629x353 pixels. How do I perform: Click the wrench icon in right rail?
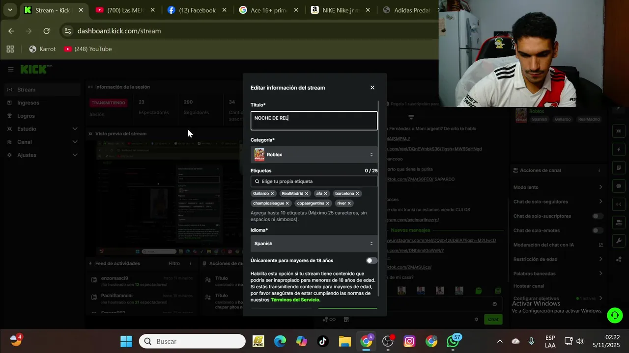click(619, 241)
